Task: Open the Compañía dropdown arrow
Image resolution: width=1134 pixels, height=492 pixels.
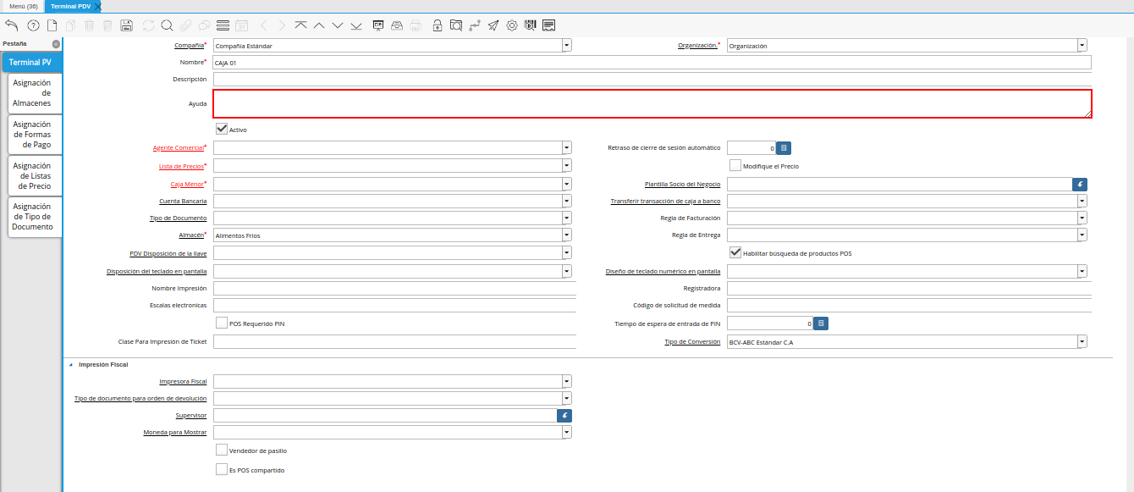Action: 566,46
